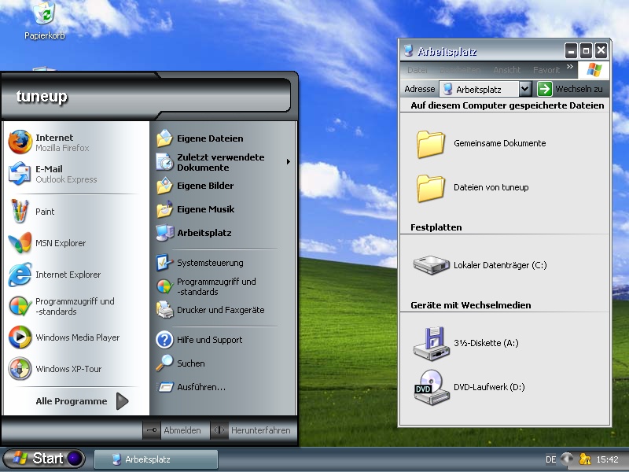Screen dimensions: 629x472
Task: Open the Systemsteuerung icon
Action: 164,263
